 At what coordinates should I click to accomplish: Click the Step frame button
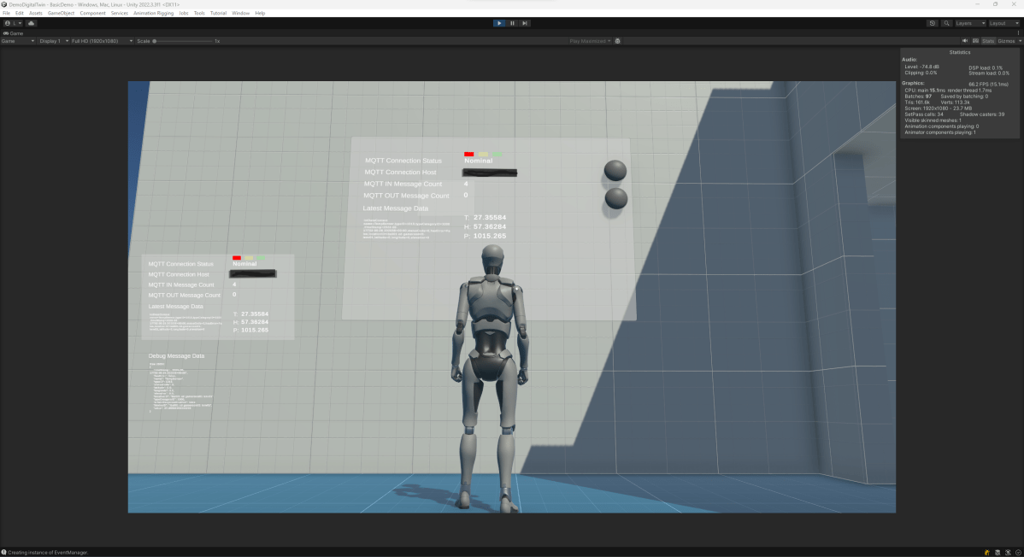click(525, 23)
